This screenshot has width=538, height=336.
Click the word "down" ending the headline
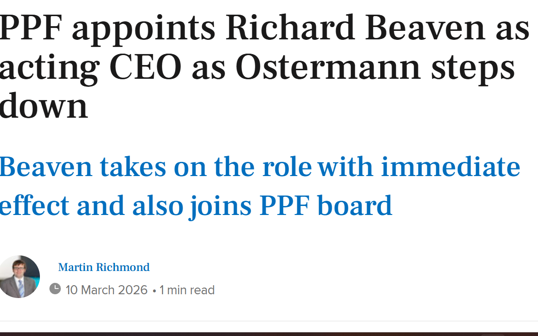(43, 105)
